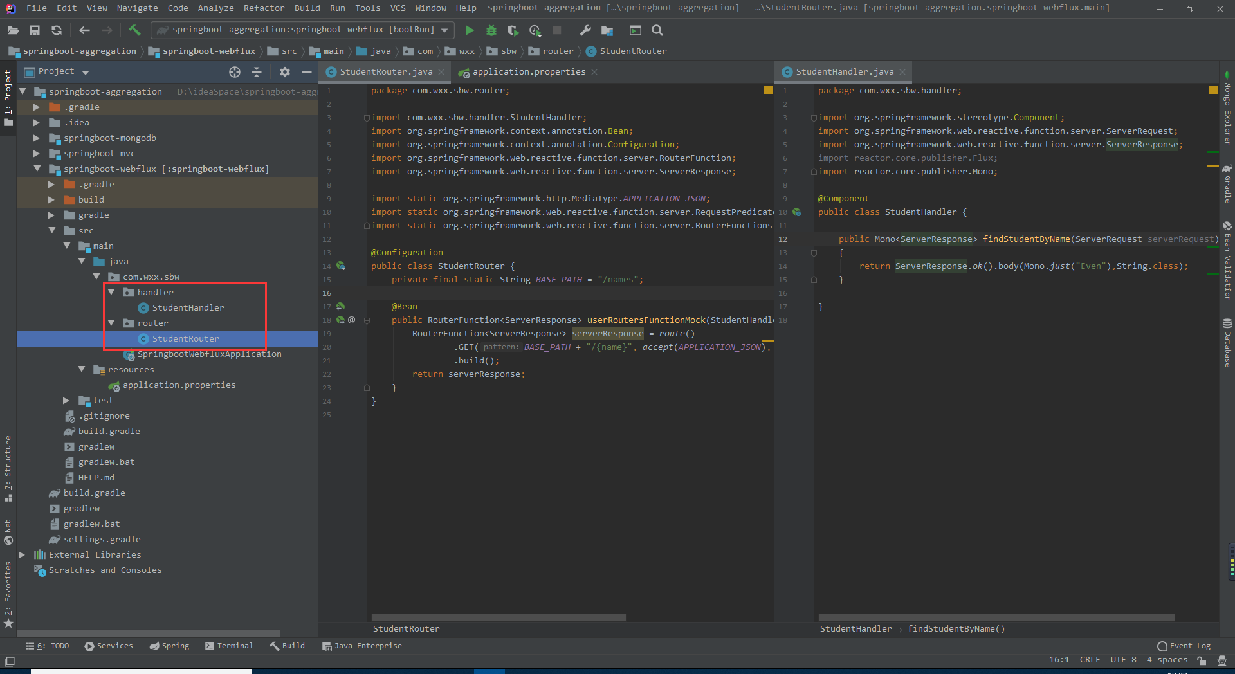The image size is (1235, 674).
Task: Open the VCS menu
Action: click(x=398, y=8)
